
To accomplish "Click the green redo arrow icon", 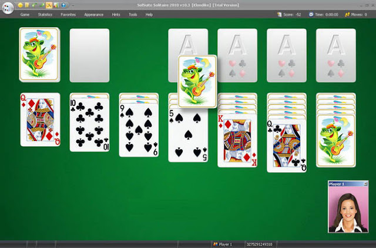I will click(x=42, y=5).
